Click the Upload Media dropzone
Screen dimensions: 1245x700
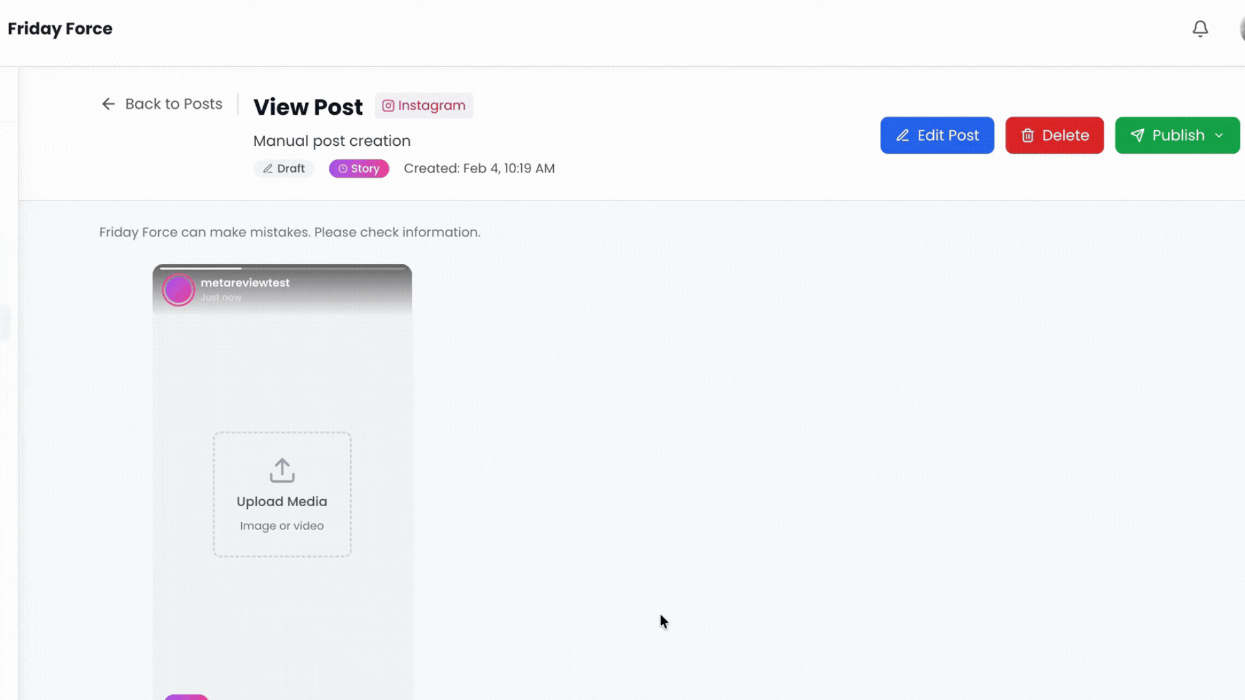coord(281,495)
